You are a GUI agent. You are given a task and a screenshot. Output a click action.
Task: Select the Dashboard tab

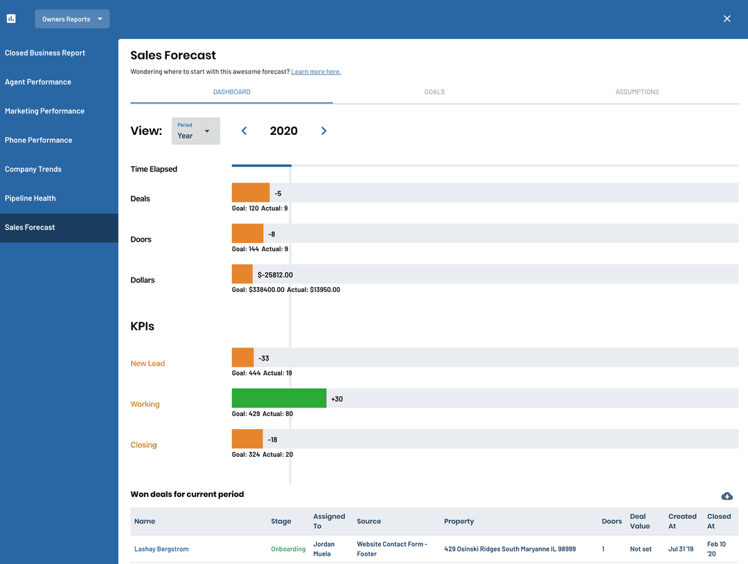[x=231, y=92]
